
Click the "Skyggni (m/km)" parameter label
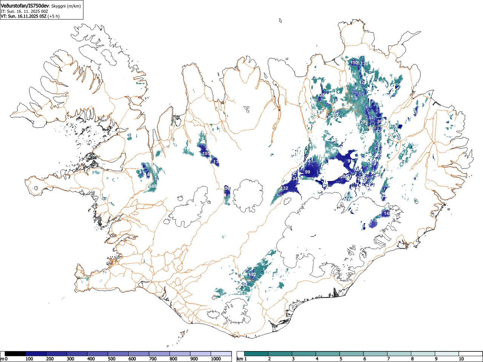coord(66,6)
